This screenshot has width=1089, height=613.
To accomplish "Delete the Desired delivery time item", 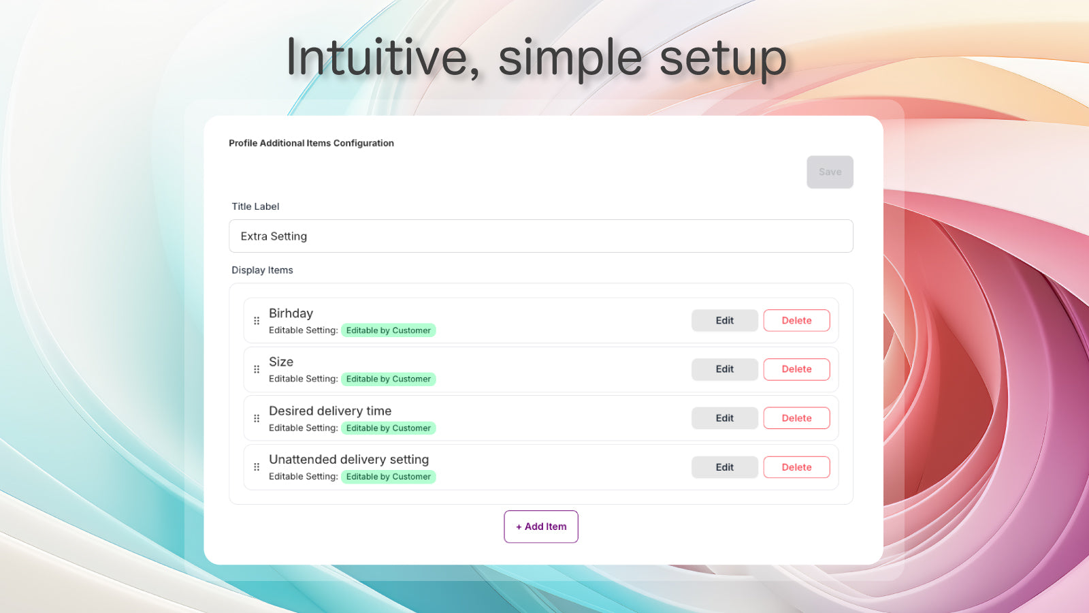I will coord(796,418).
